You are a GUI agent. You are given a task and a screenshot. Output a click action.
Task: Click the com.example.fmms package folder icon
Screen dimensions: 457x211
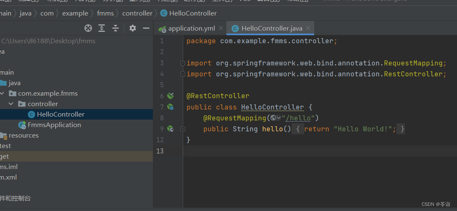tap(12, 94)
